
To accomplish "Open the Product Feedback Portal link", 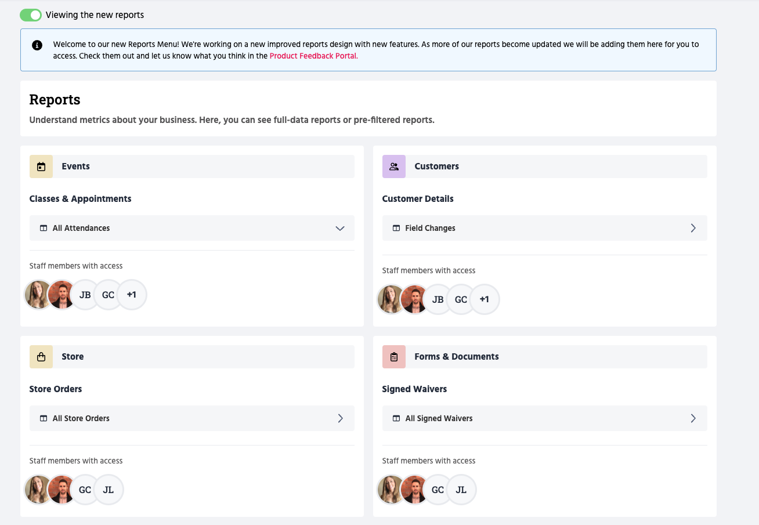I will pyautogui.click(x=313, y=56).
